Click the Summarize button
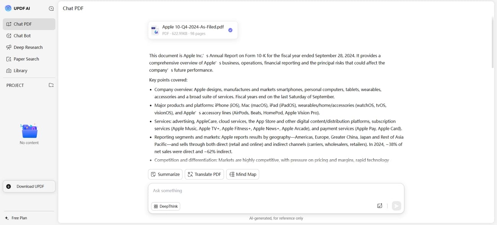497x225 pixels. [165, 174]
